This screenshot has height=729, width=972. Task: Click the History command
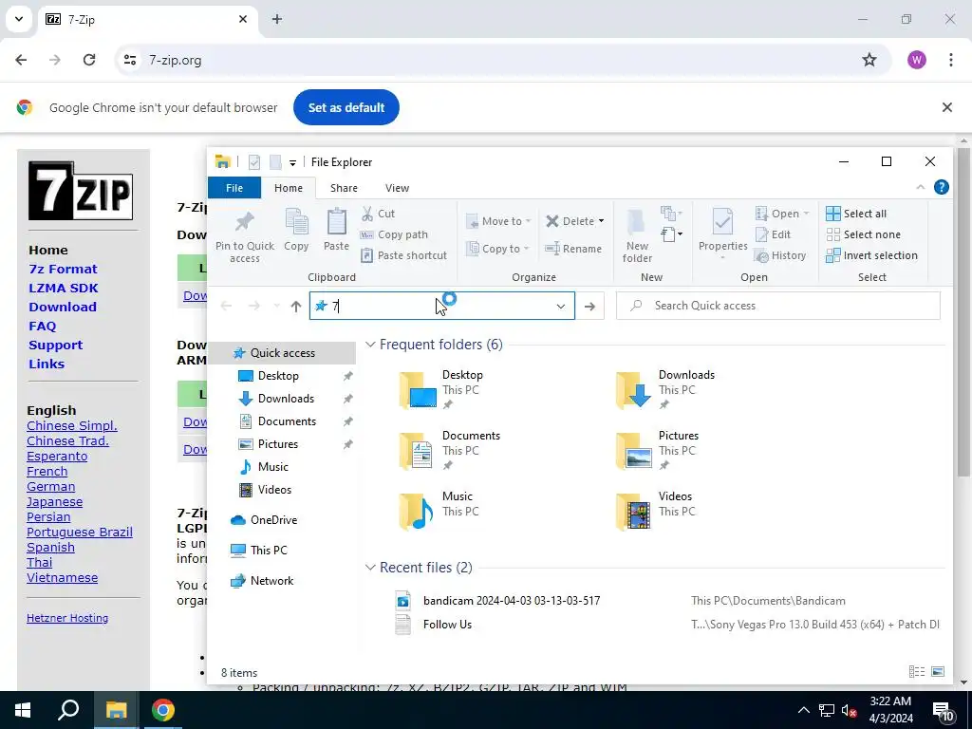pos(780,255)
